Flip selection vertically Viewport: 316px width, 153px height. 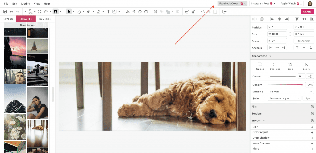[x=134, y=12]
